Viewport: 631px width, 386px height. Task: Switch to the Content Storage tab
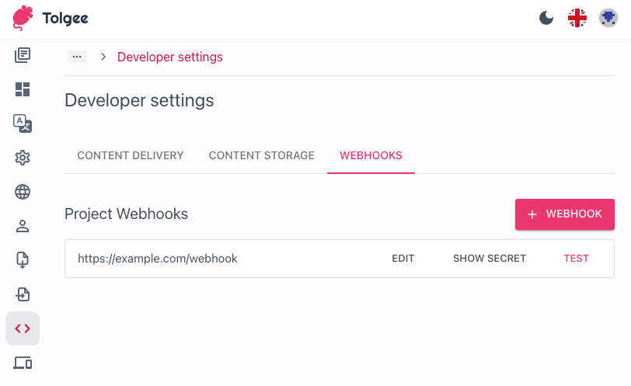(262, 155)
